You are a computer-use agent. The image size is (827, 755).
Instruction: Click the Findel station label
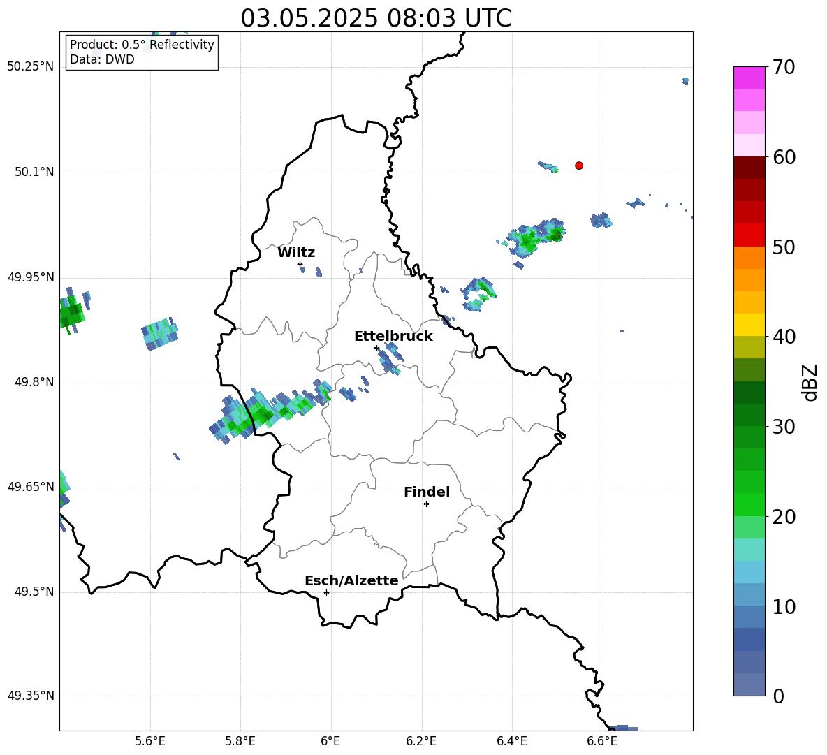point(427,492)
